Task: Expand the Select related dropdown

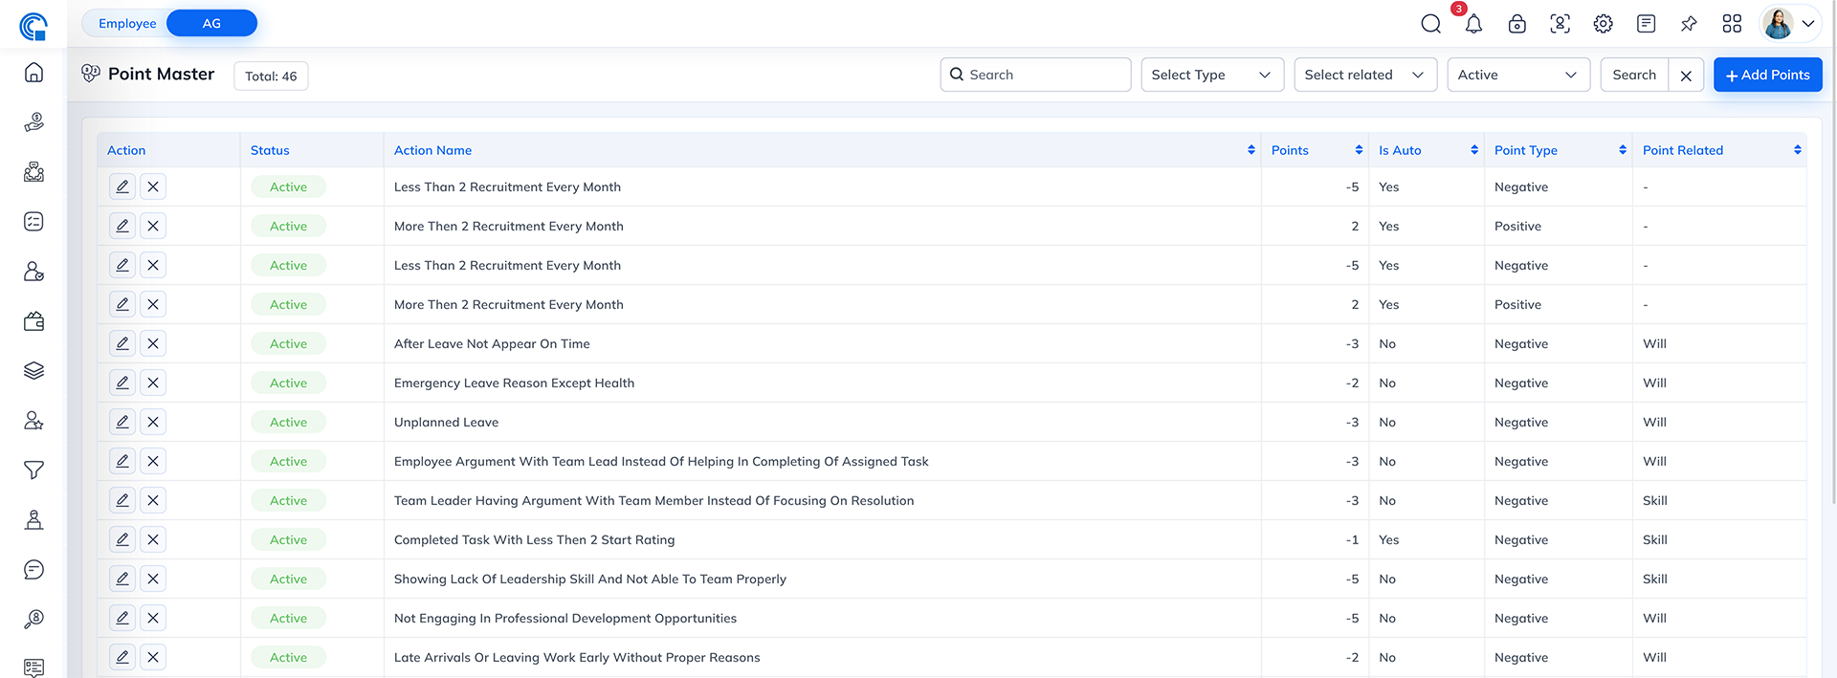Action: point(1364,75)
